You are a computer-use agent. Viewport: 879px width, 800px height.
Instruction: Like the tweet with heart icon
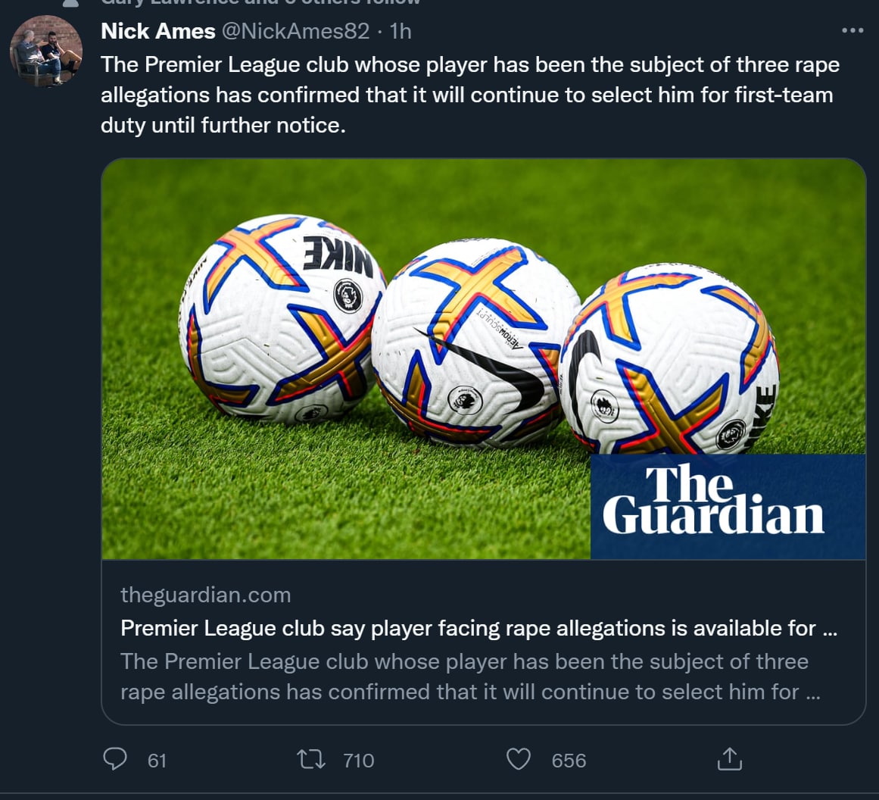click(519, 759)
